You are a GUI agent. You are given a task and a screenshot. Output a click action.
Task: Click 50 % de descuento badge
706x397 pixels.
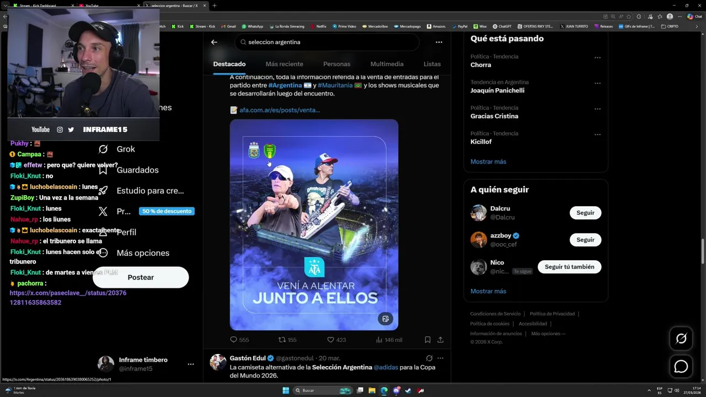[167, 211]
